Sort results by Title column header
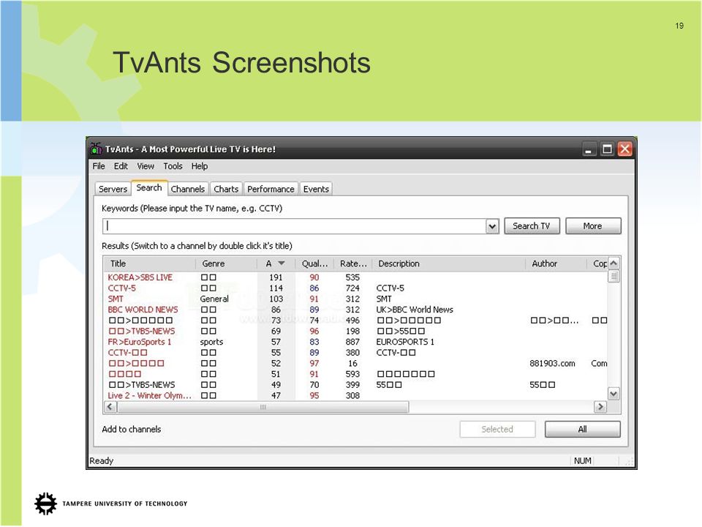The width and height of the screenshot is (702, 527). click(x=150, y=263)
